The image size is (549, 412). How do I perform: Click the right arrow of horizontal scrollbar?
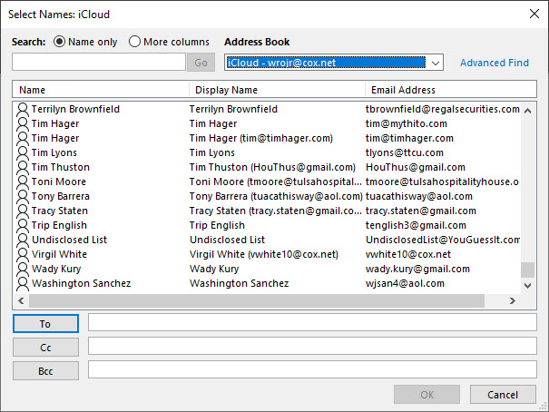[513, 300]
